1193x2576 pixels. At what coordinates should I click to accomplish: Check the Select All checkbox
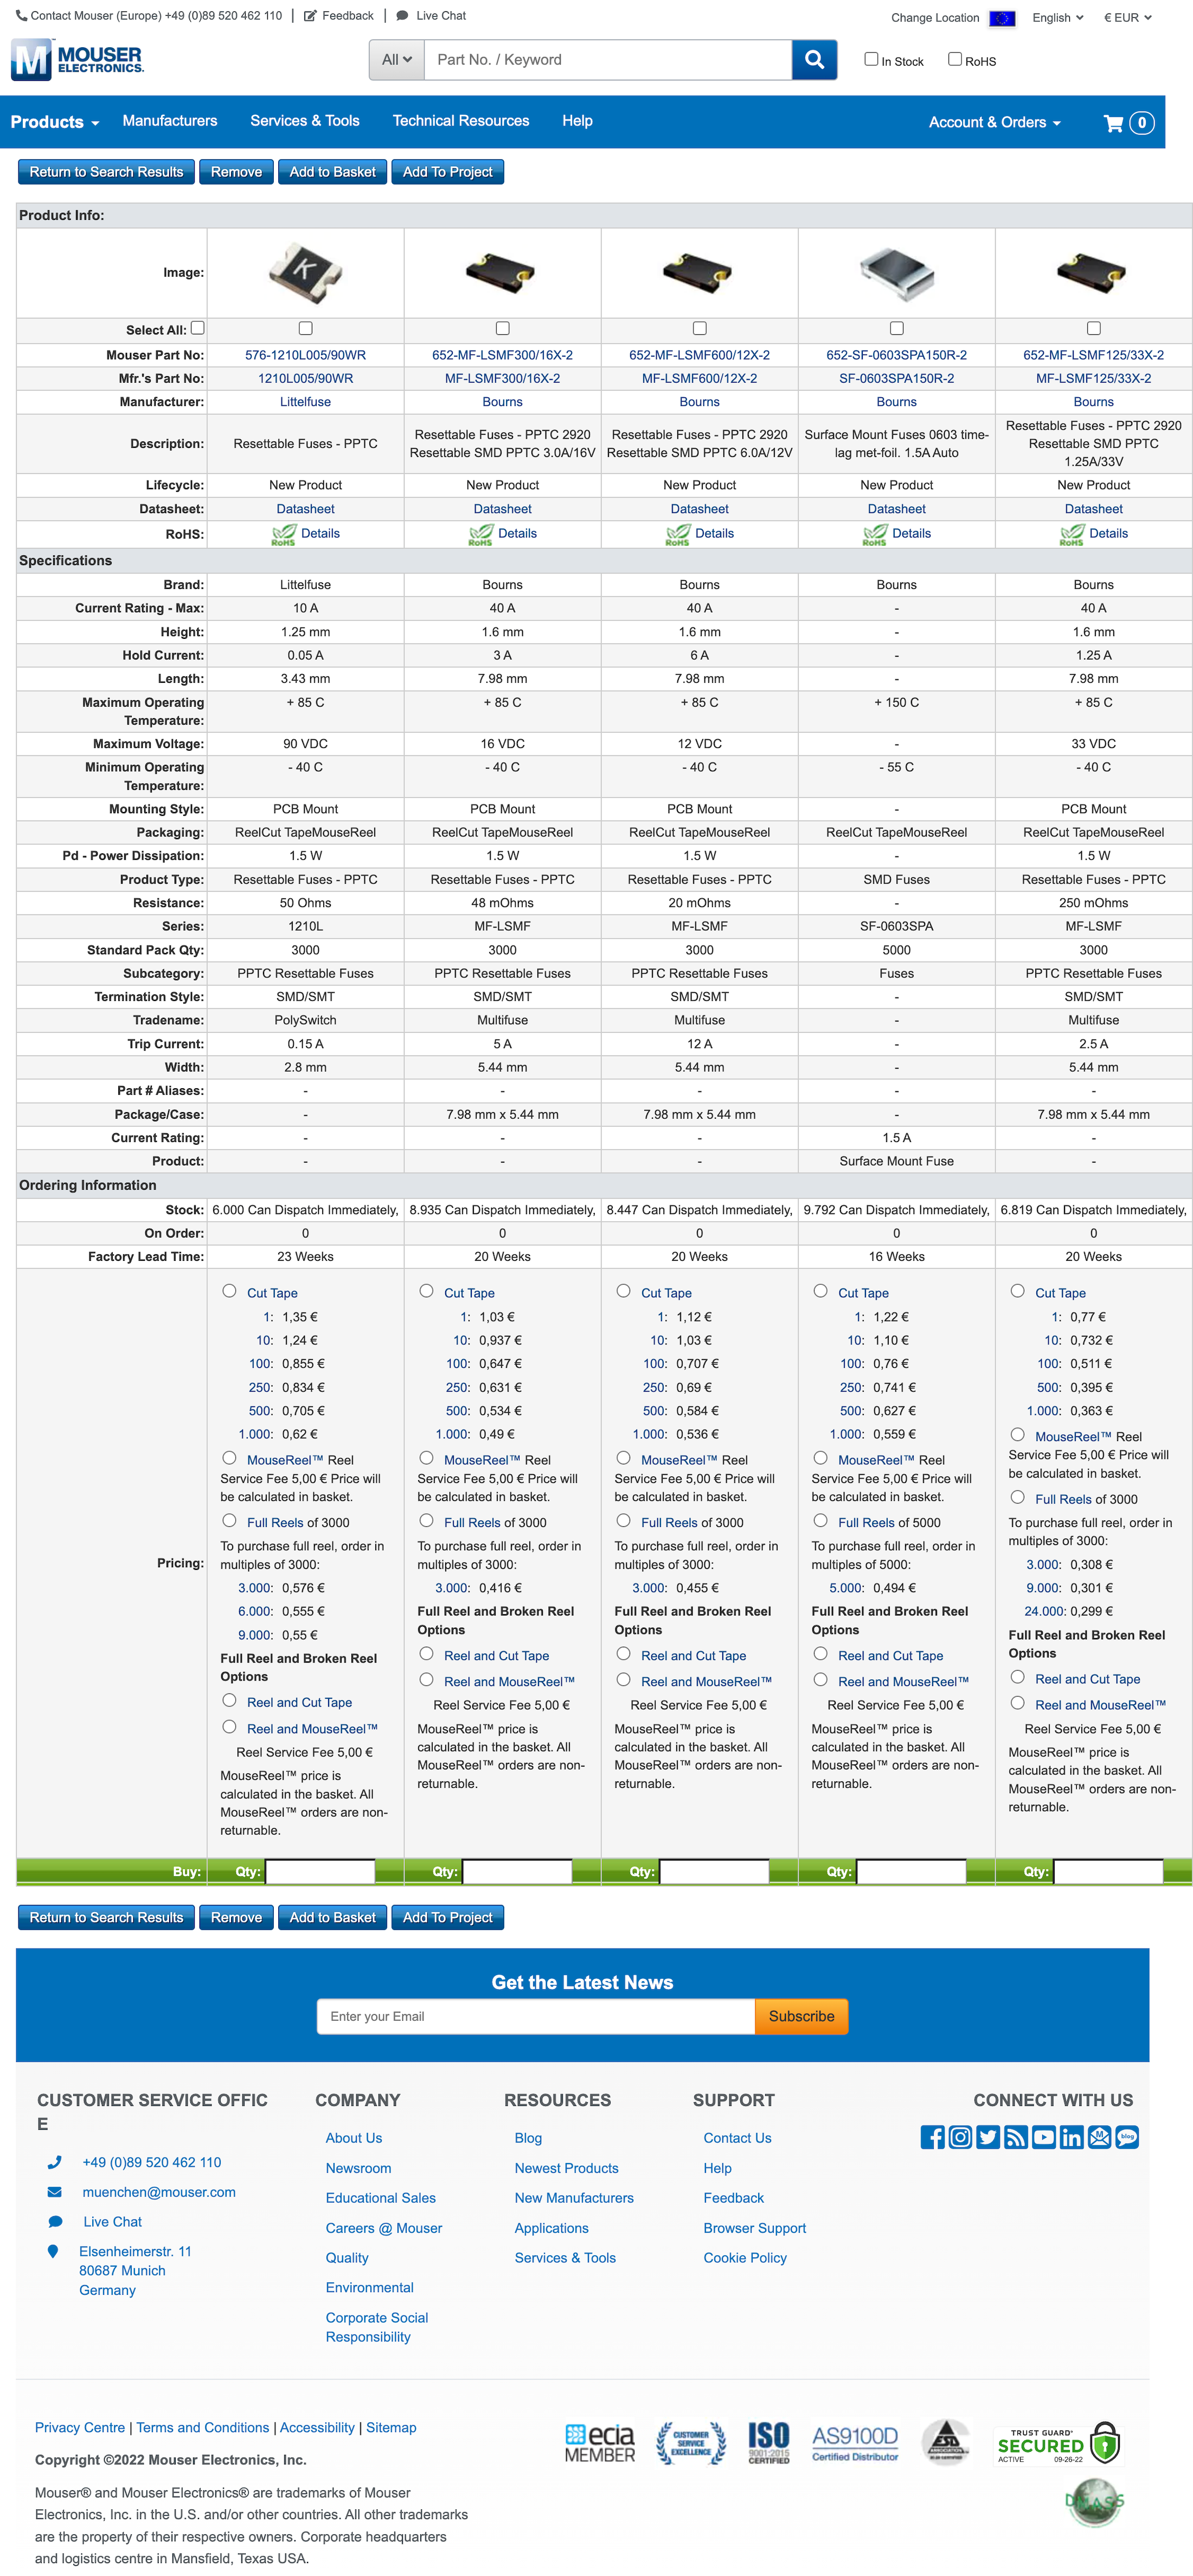coord(198,327)
